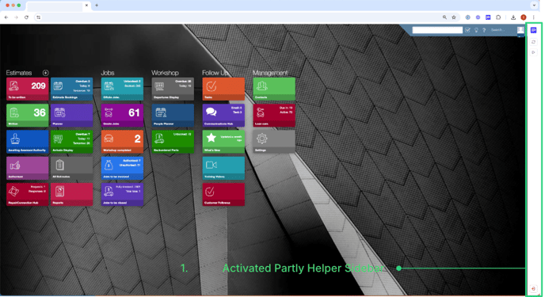Open the Departures Display tile

click(x=173, y=89)
